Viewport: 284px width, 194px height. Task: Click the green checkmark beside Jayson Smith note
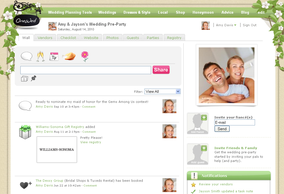(x=193, y=191)
